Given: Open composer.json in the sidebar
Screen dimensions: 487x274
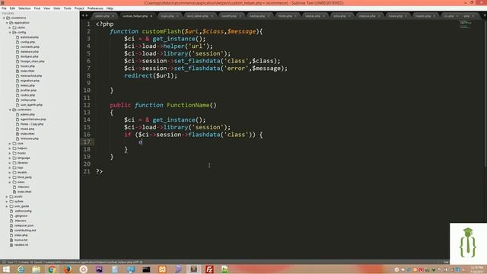Looking at the screenshot, I should pos(24,225).
